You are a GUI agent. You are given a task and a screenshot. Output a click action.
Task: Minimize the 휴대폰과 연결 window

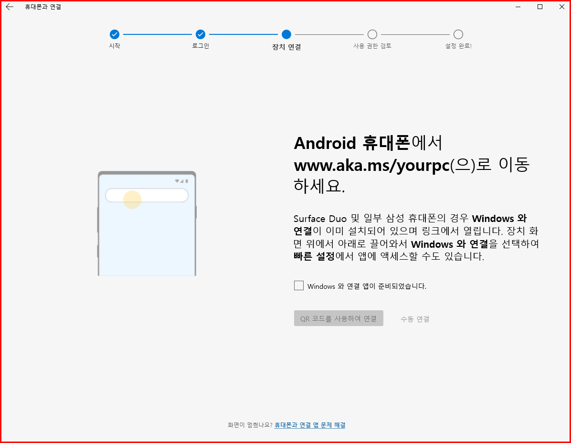click(518, 7)
